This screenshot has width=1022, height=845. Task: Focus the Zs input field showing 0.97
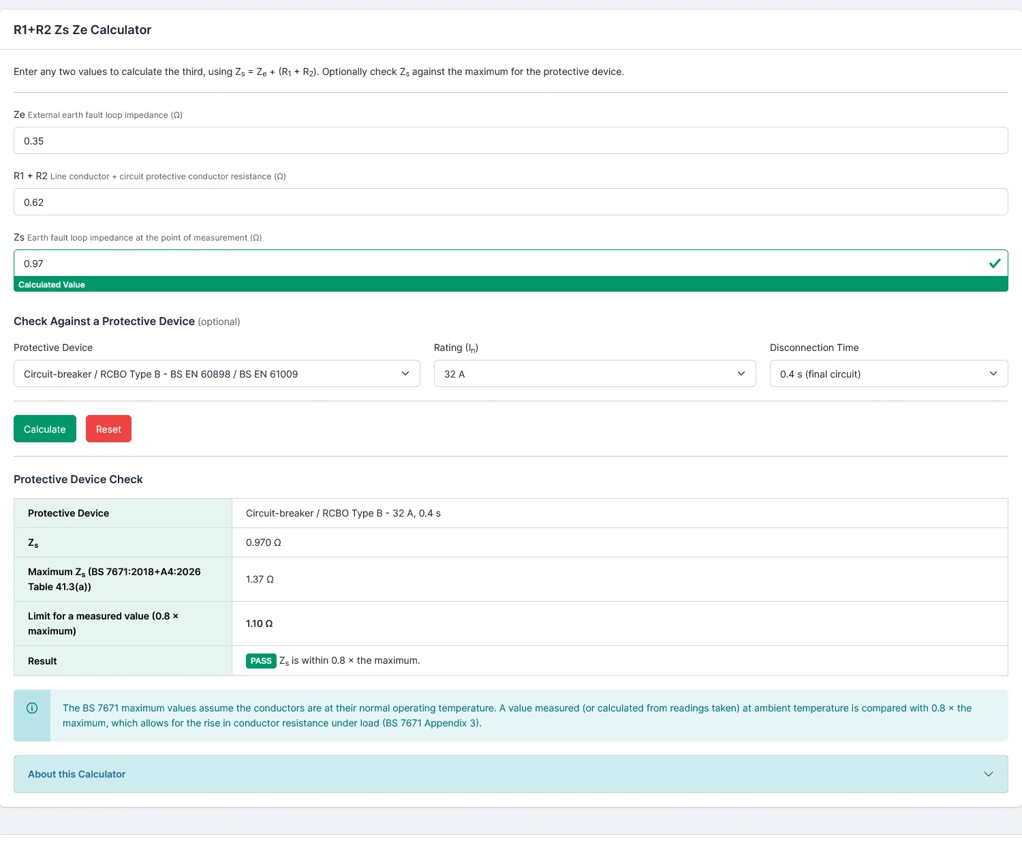pyautogui.click(x=511, y=263)
